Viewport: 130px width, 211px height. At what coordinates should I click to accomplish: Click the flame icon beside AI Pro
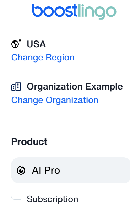click(21, 170)
